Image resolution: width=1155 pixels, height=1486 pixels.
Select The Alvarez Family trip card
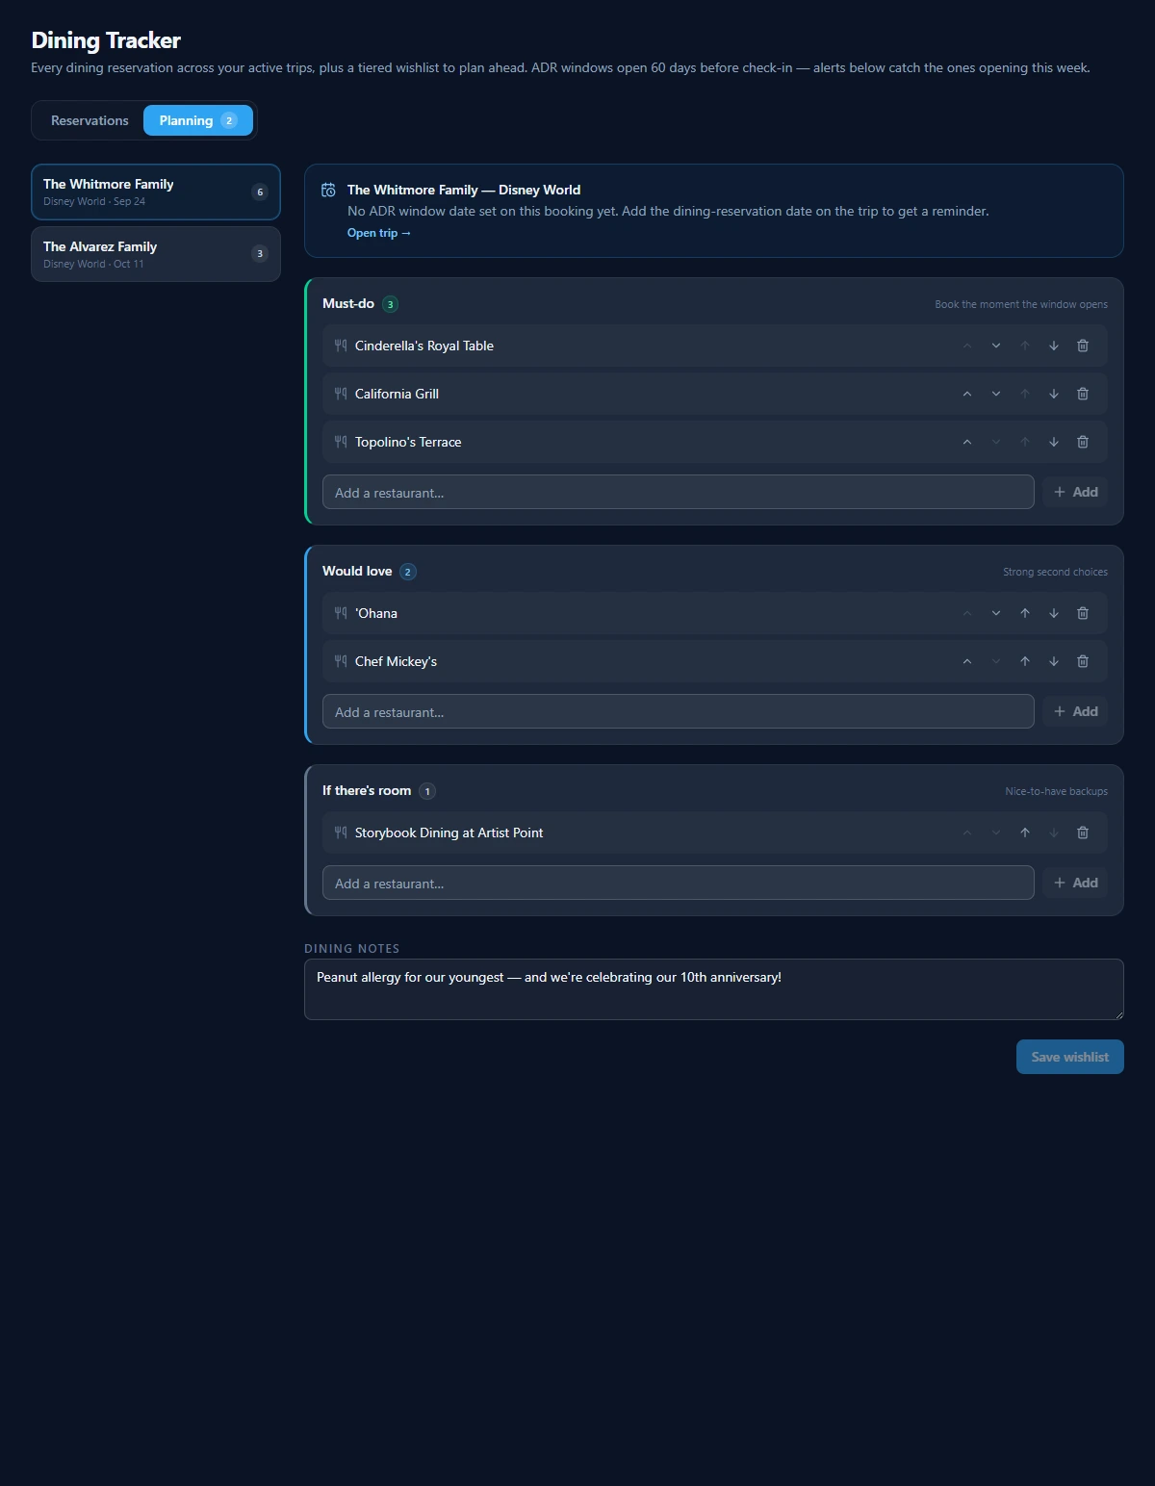click(x=156, y=254)
